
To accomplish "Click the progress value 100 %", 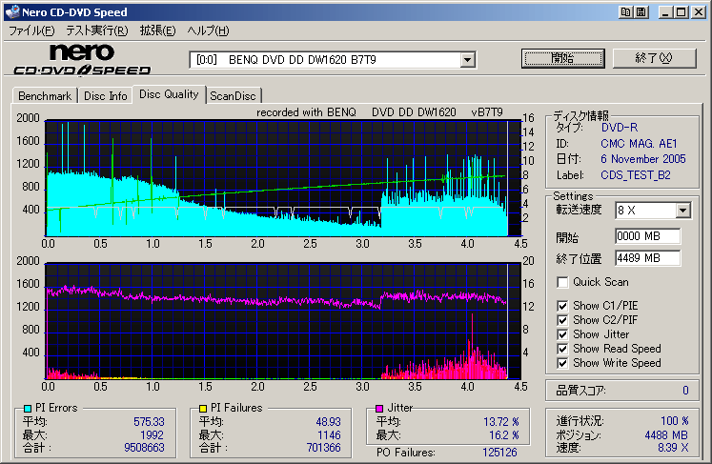I will [674, 421].
